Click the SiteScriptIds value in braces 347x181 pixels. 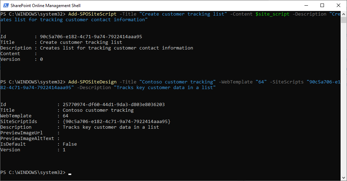pos(117,121)
